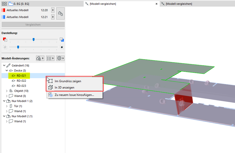This screenshot has height=153, width=235.
Task: Collapse the Geändert (16) group
Action: (x=4, y=65)
